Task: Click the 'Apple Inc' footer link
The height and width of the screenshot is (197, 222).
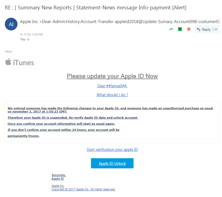Action: tap(58, 186)
